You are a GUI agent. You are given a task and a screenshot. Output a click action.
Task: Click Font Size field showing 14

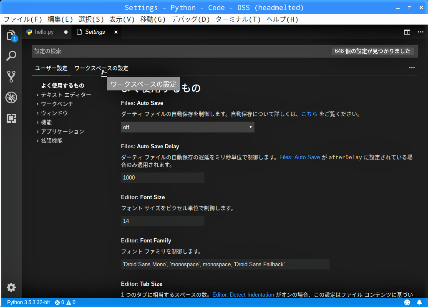tap(162, 221)
